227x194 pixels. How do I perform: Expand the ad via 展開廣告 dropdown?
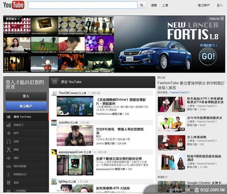(x=13, y=19)
